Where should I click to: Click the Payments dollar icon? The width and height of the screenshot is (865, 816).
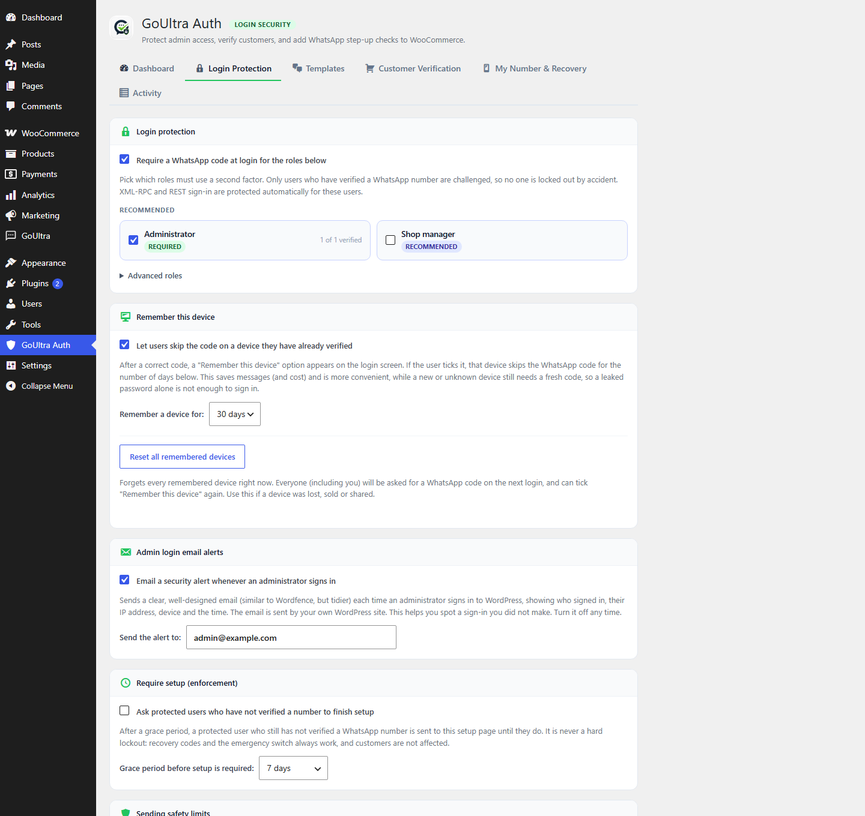tap(11, 174)
